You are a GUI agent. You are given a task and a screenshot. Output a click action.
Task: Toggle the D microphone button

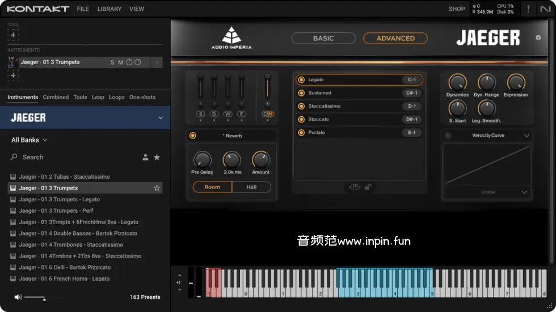(214, 114)
